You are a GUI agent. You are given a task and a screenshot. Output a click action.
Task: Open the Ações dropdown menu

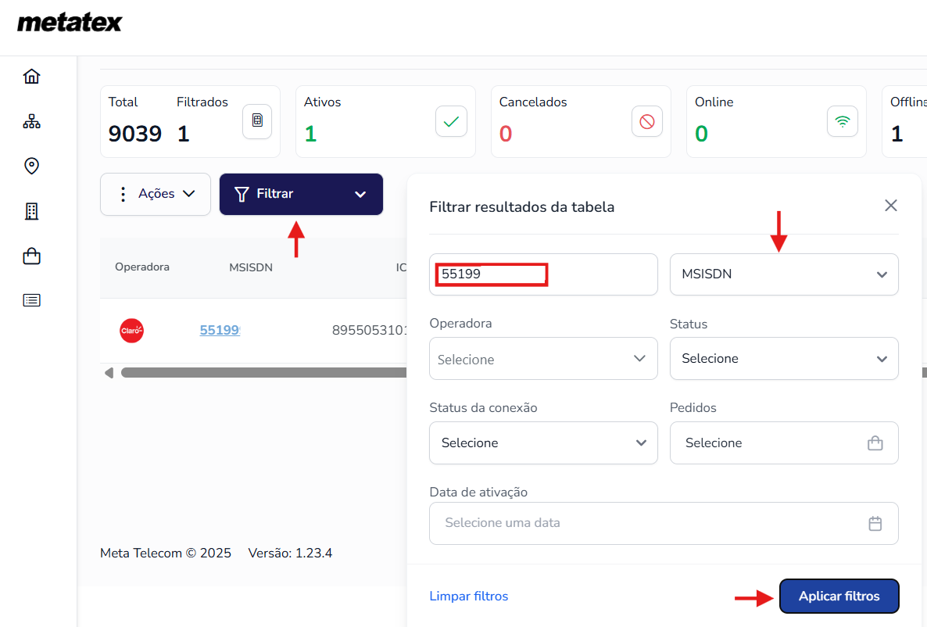click(x=156, y=194)
